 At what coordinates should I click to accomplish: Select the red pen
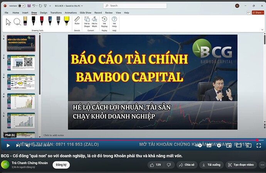pyautogui.click(x=42, y=21)
